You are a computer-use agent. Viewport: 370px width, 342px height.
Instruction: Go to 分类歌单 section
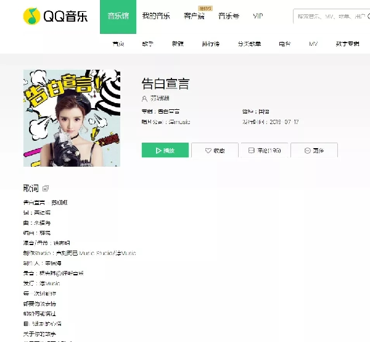[x=249, y=44]
